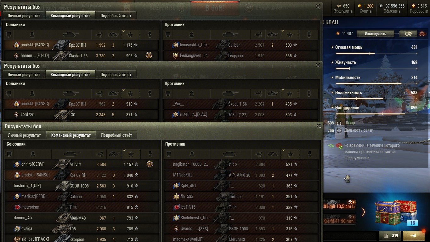The image size is (430, 242).
Task: Click the bonds Заслужить icon
Action: coord(339,6)
